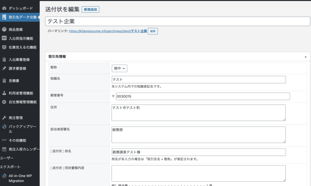Collapse the 取引先情報 panel with arrow
The width and height of the screenshot is (311, 186).
[x=305, y=57]
